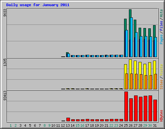Select the red KBytes bar for day 31
Viewport: 165px width, 129px height.
click(x=155, y=111)
